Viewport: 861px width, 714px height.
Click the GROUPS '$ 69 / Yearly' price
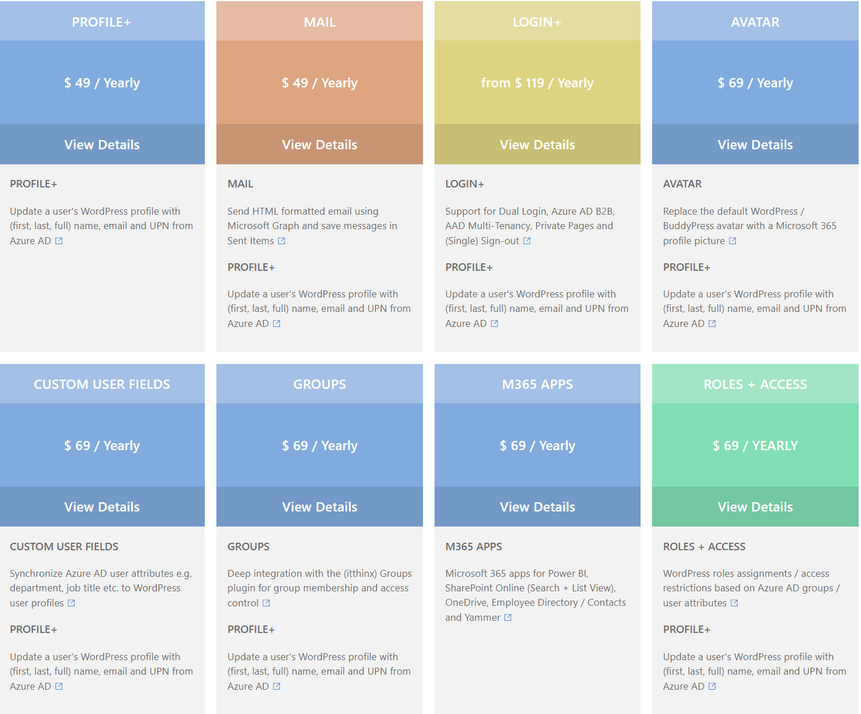(x=319, y=446)
